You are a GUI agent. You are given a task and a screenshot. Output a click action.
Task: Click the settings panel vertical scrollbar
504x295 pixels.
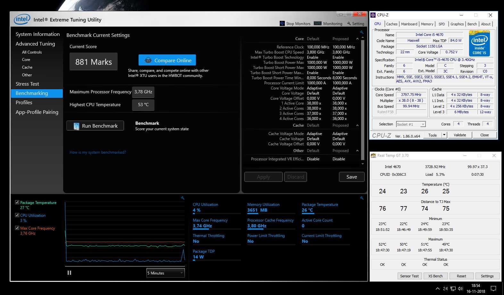(362, 100)
